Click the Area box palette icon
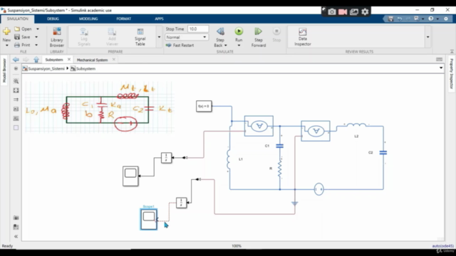Image resolution: width=456 pixels, height=256 pixels. tap(16, 128)
